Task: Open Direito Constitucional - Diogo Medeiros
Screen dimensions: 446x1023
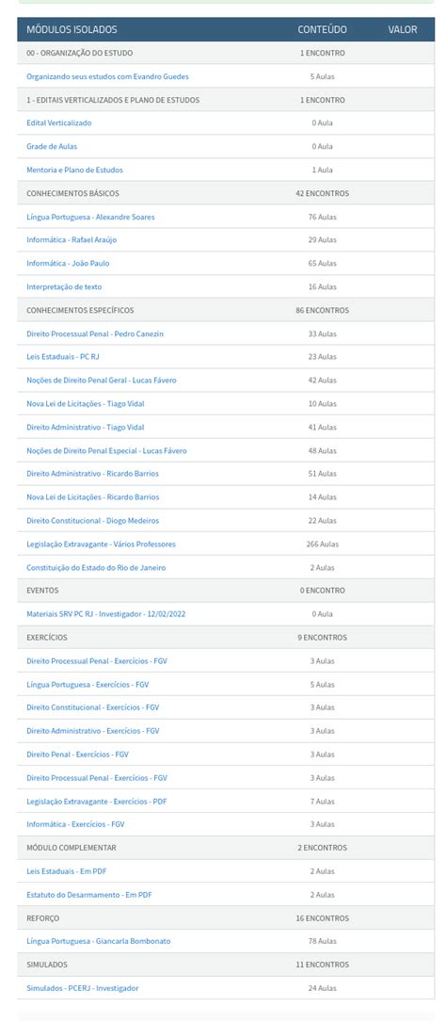Action: point(92,521)
